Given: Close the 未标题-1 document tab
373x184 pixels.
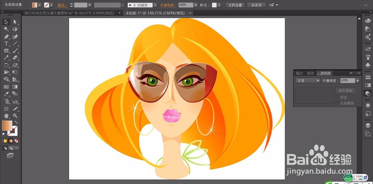Looking at the screenshot, I should tap(189, 13).
